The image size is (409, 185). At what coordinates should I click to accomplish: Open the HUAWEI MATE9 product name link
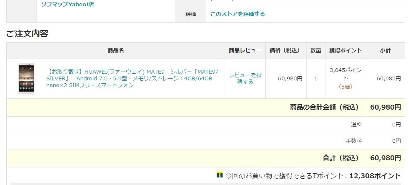coord(132,78)
